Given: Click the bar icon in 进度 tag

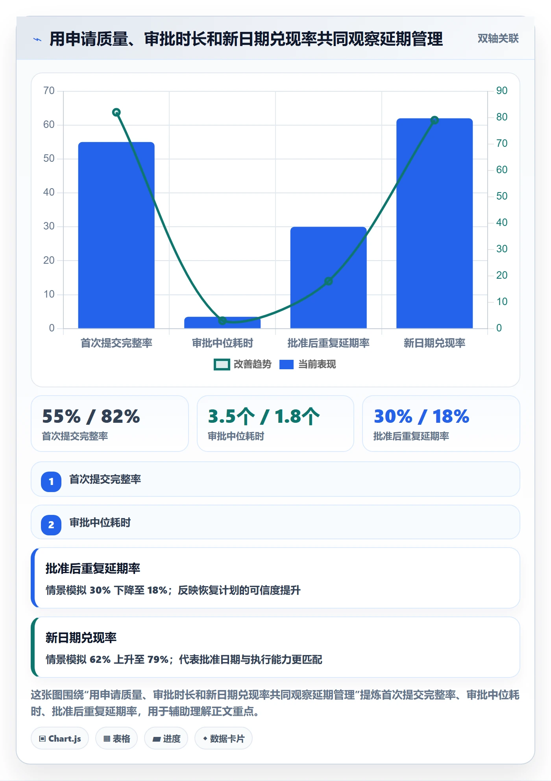Looking at the screenshot, I should point(156,739).
